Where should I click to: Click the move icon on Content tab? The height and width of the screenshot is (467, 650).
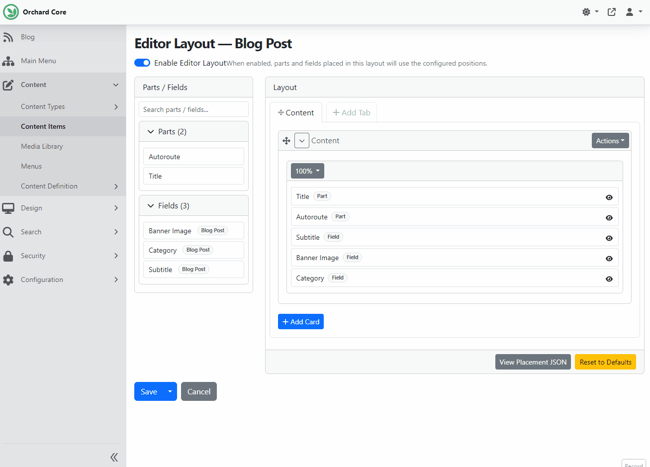coord(281,112)
